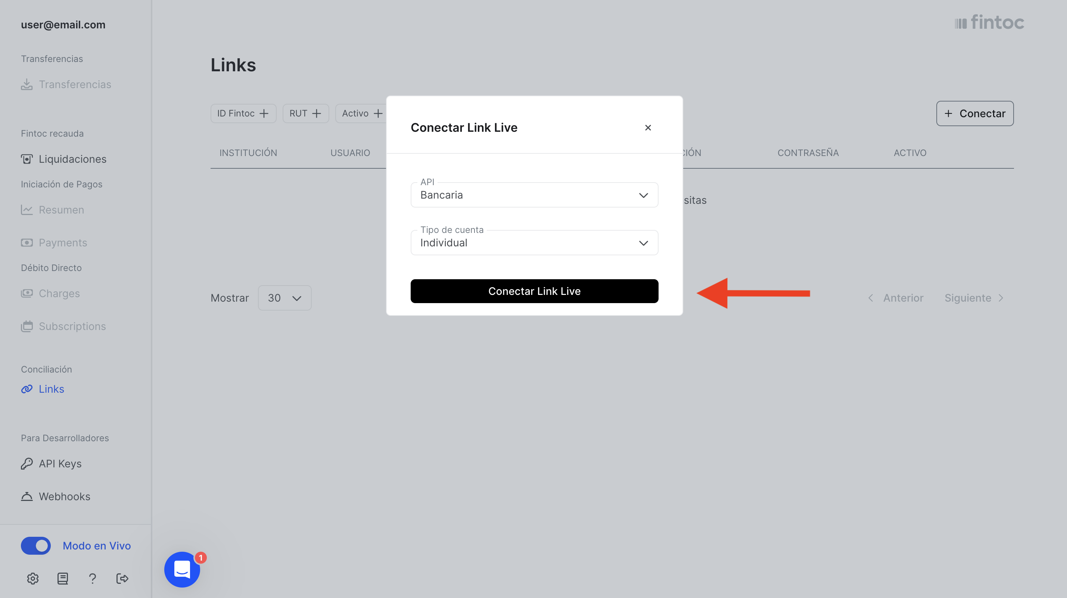This screenshot has height=598, width=1067.
Task: Open the Intercom chat bubble
Action: [x=182, y=569]
